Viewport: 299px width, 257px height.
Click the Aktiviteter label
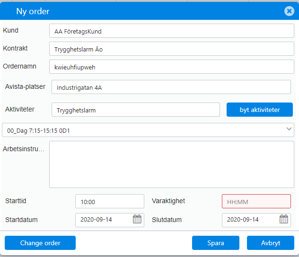tap(20, 109)
